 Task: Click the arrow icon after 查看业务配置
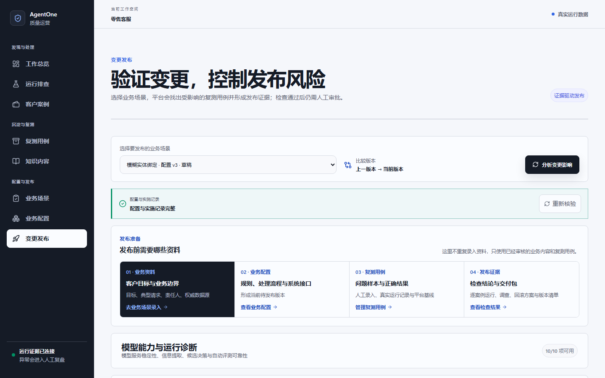(275, 307)
